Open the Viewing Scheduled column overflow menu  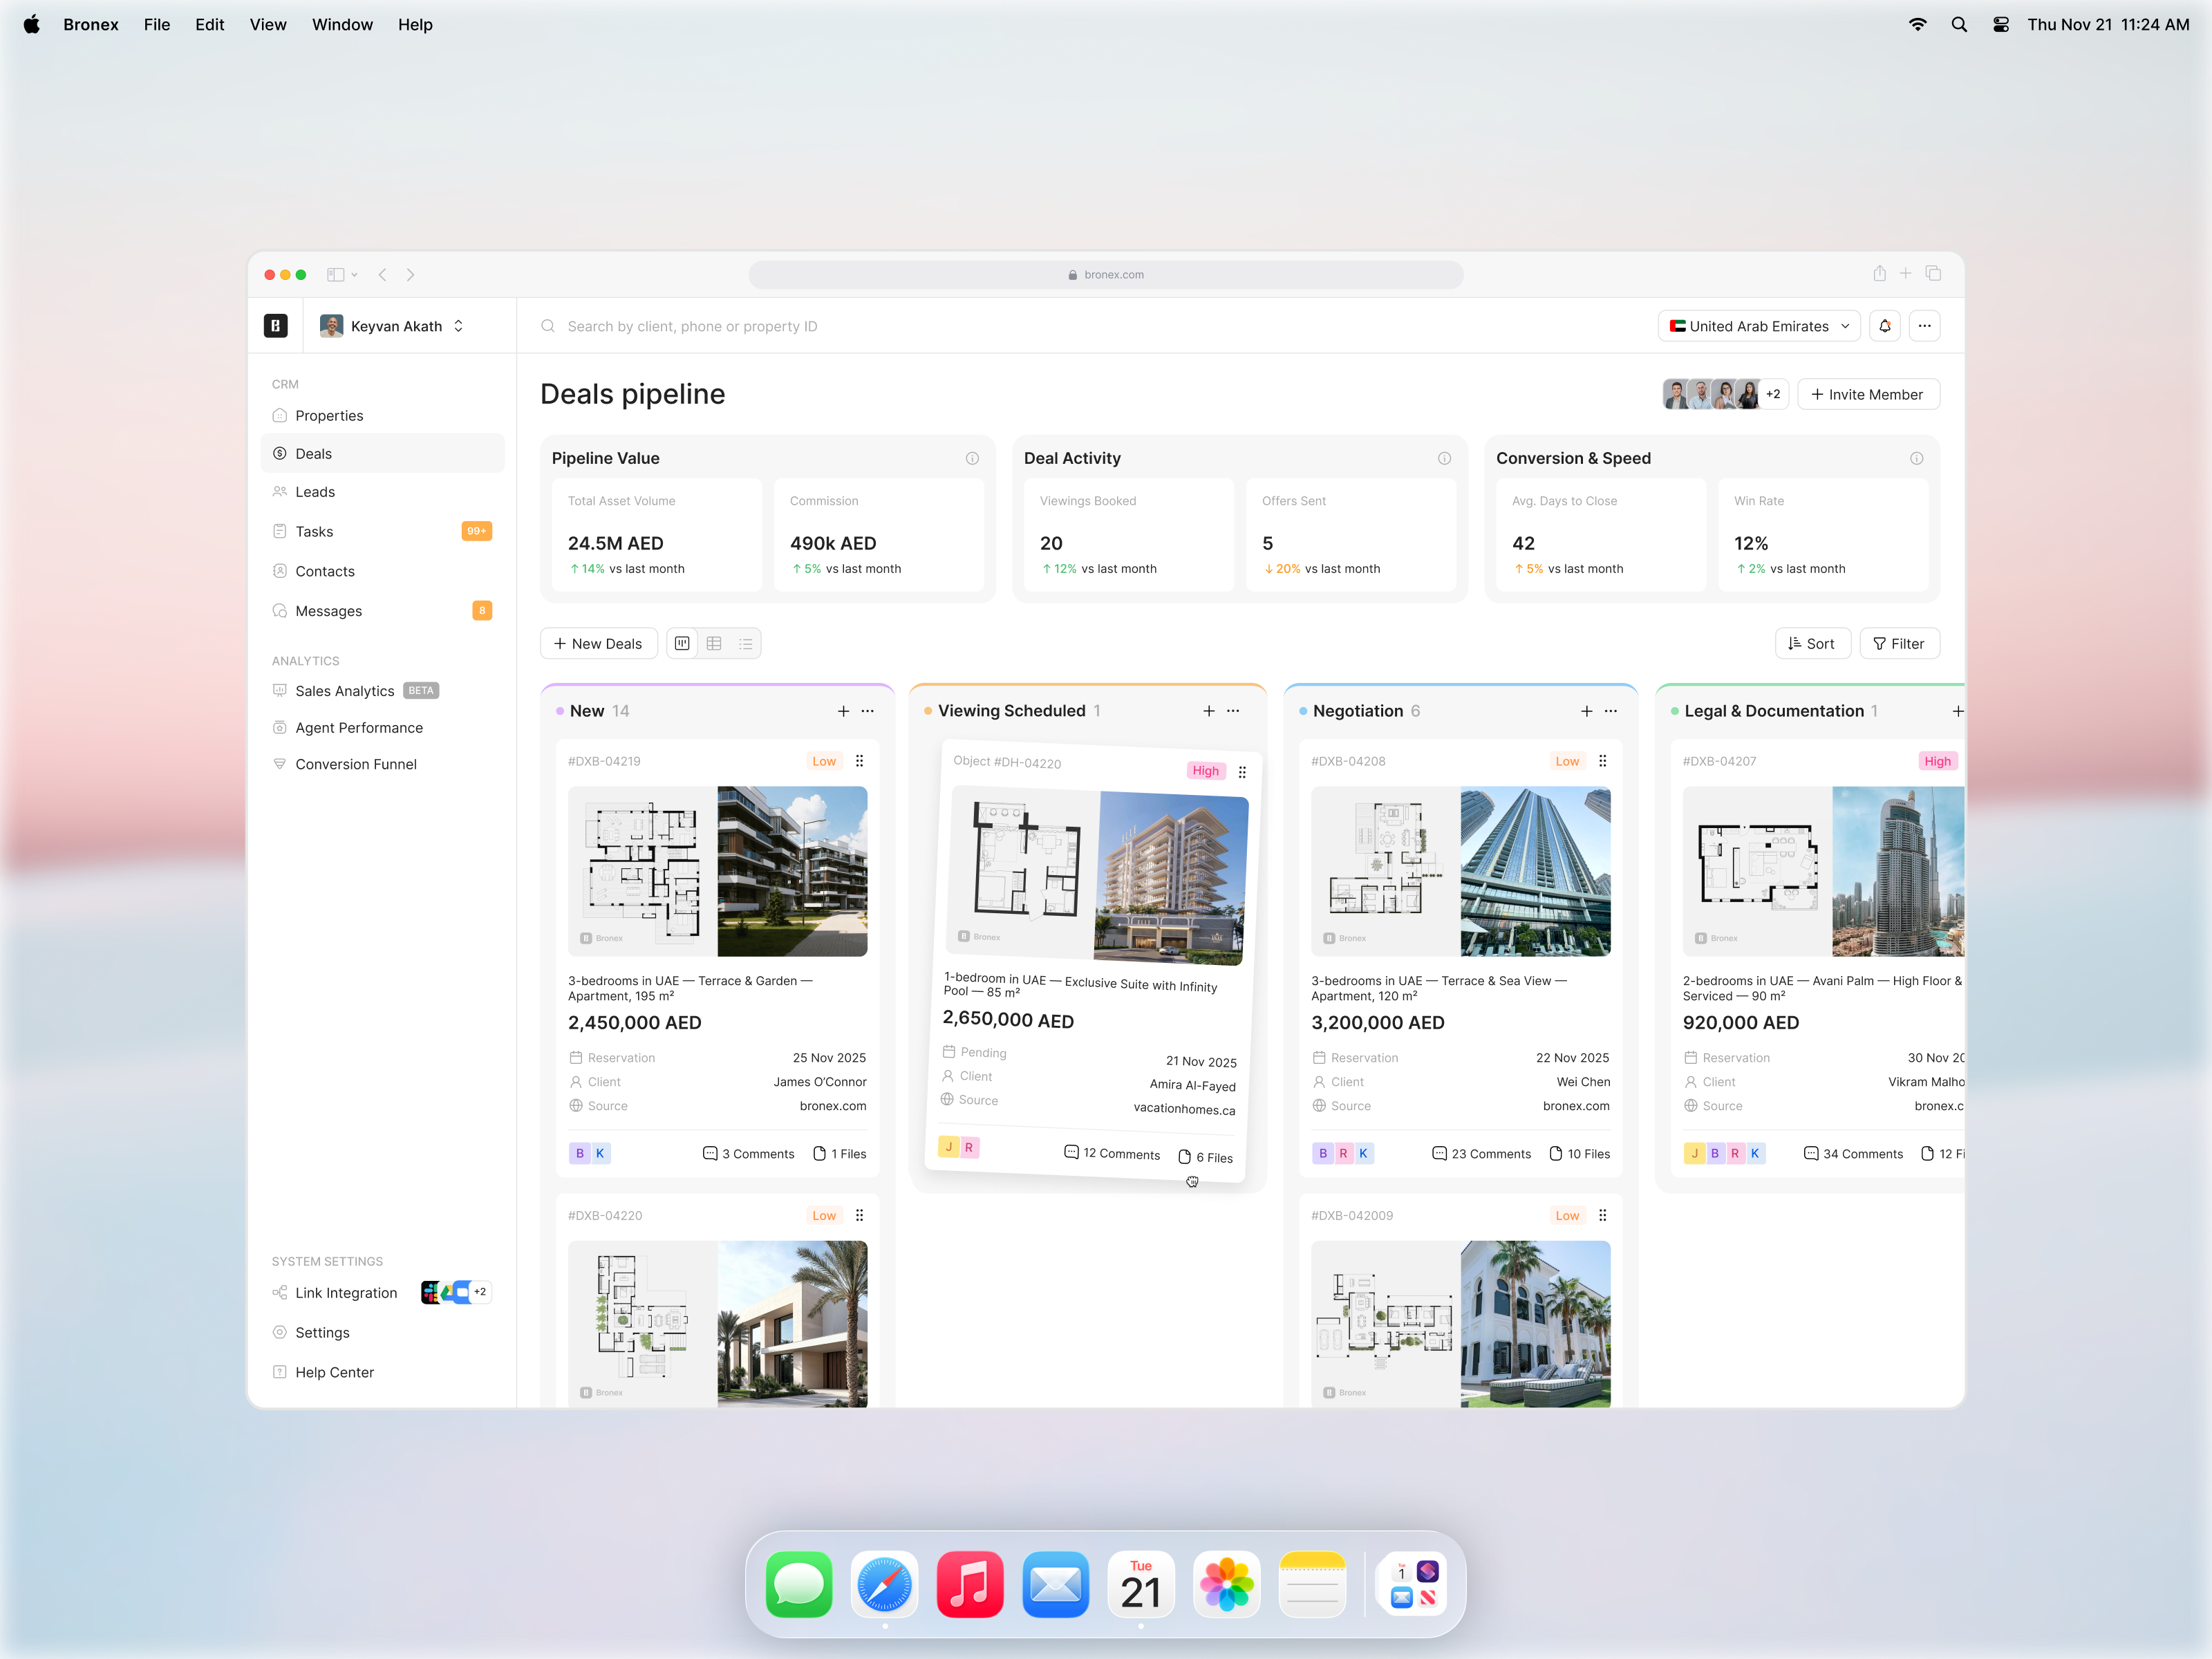[1233, 711]
